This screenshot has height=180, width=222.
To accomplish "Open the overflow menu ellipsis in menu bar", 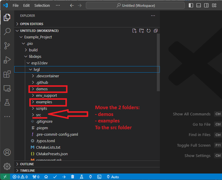I will pyautogui.click(x=58, y=6).
